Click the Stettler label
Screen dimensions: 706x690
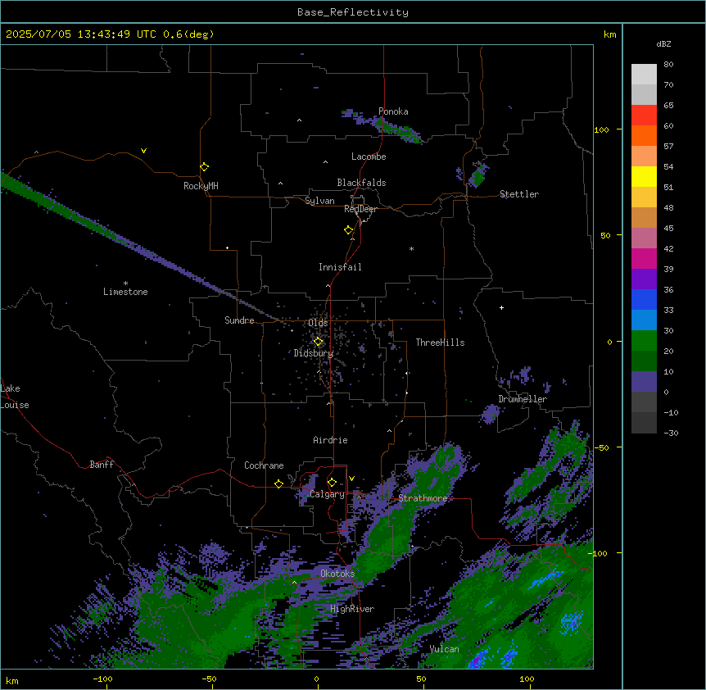click(x=519, y=194)
